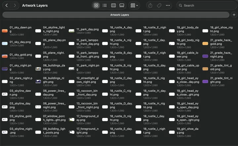Screen dimensions: 238x146
Task: Select 19_girl_body_night.png file
Action: pyautogui.click(x=184, y=44)
